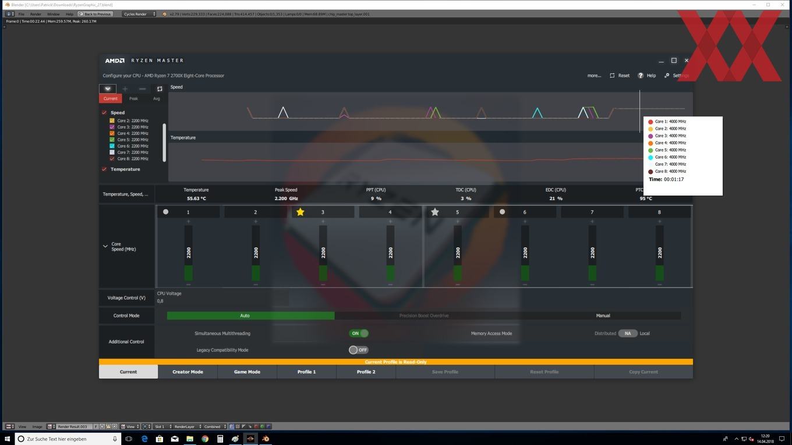Open Ryzen Master taskbar icon

250,439
